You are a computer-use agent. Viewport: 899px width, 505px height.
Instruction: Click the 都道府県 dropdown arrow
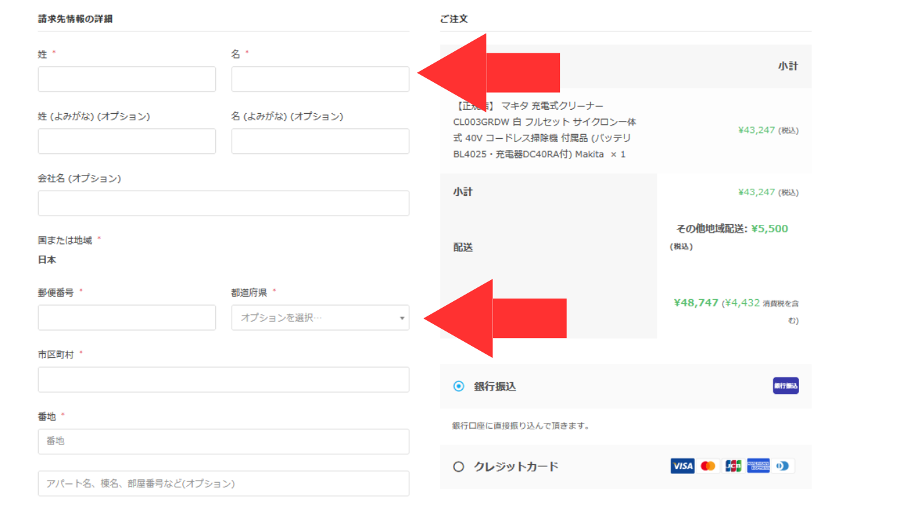pyautogui.click(x=402, y=318)
